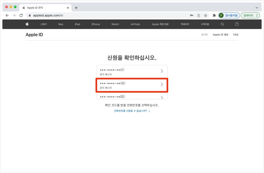Open Watch menu item
264x173 pixels.
pyautogui.click(x=115, y=24)
